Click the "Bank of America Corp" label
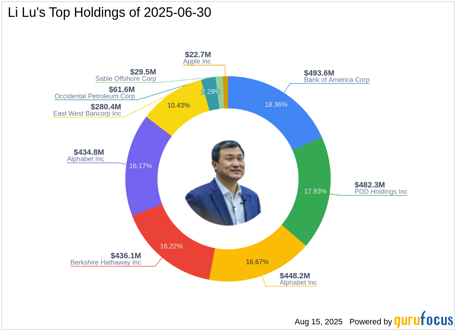Screen dimensions: 456x331 337,80
